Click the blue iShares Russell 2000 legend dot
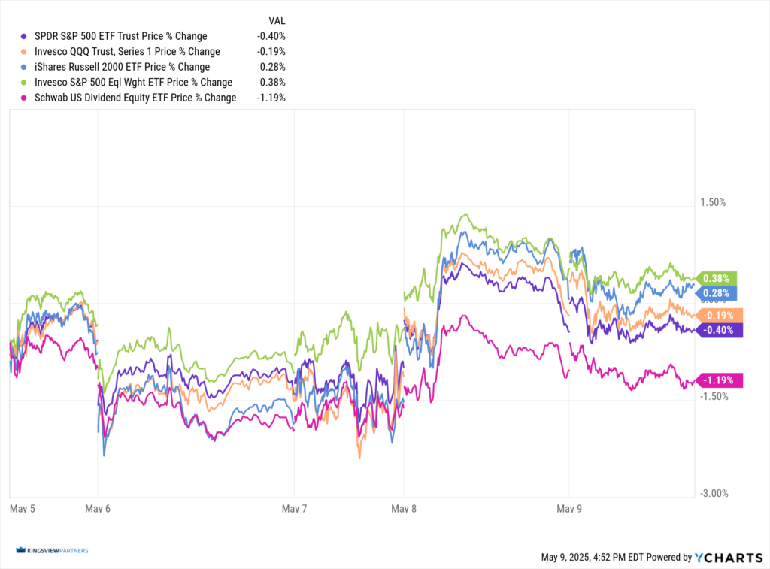770x569 pixels. (x=26, y=67)
